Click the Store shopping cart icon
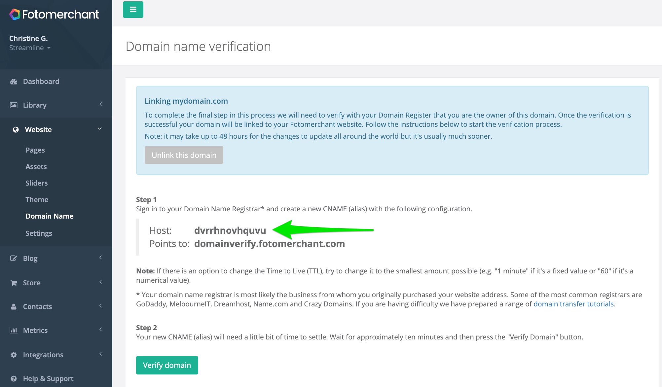 point(14,283)
